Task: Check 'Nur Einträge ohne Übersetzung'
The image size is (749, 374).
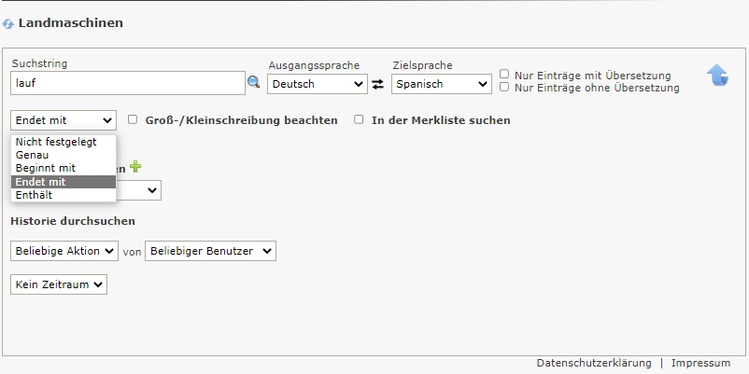Action: tap(504, 87)
